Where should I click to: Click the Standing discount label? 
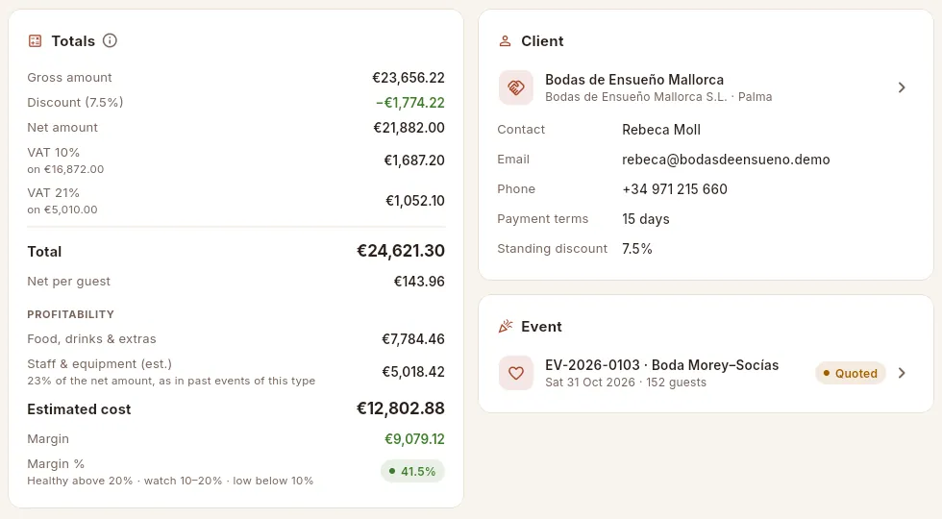pyautogui.click(x=552, y=249)
